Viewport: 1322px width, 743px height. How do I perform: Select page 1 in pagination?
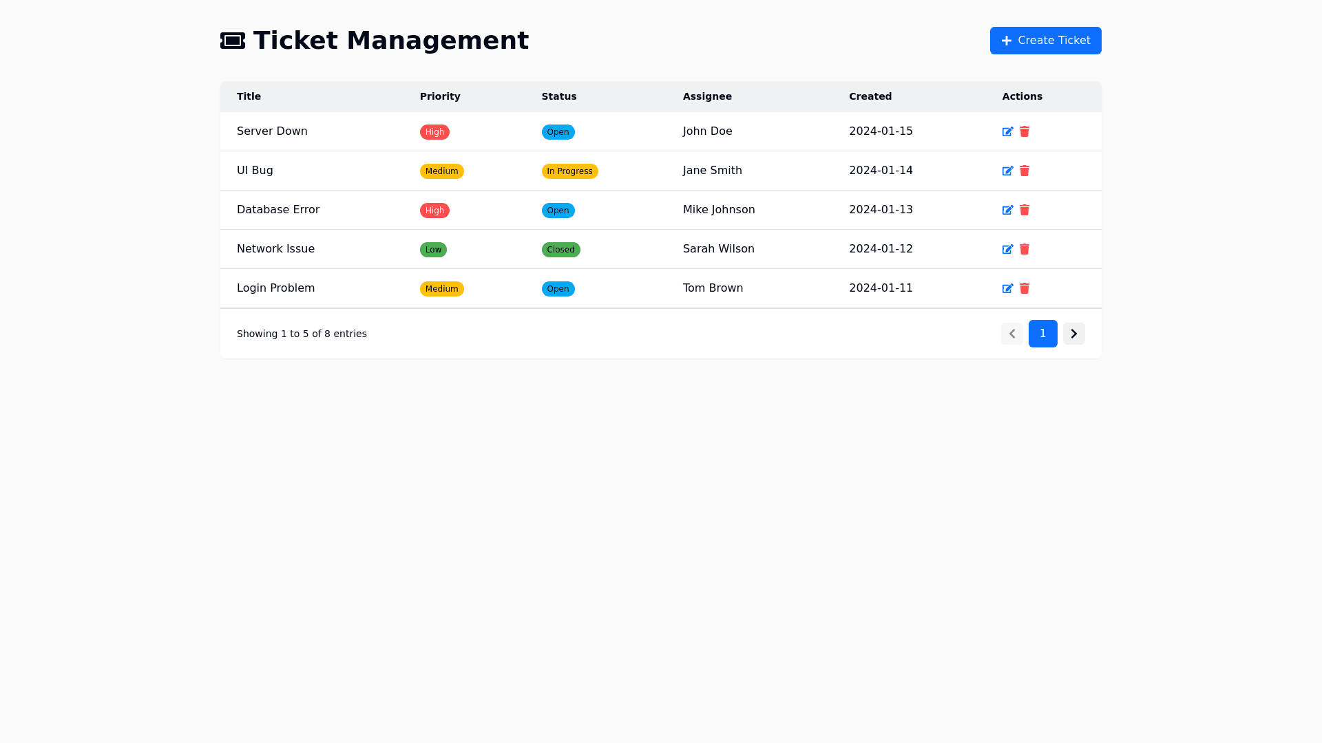pos(1042,334)
